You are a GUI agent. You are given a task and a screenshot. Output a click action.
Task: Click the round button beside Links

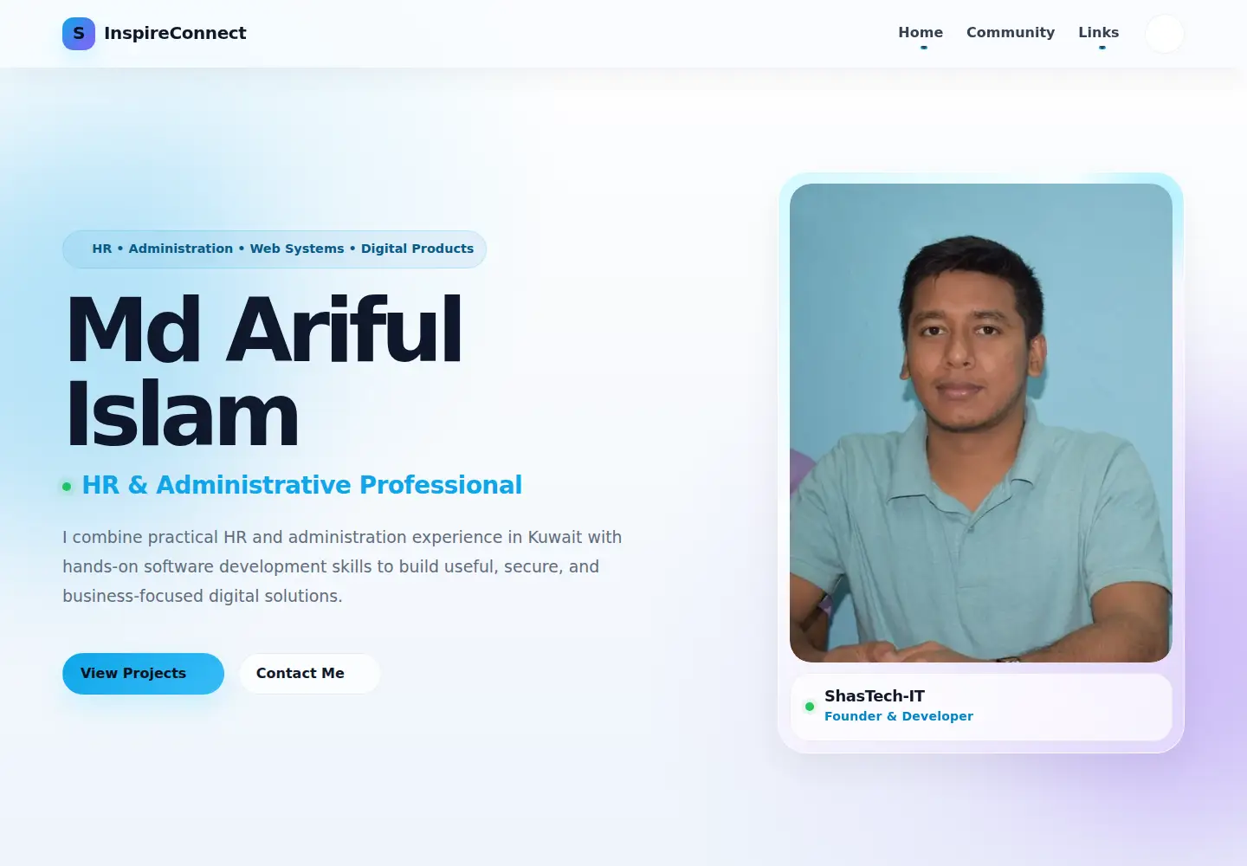coord(1165,34)
